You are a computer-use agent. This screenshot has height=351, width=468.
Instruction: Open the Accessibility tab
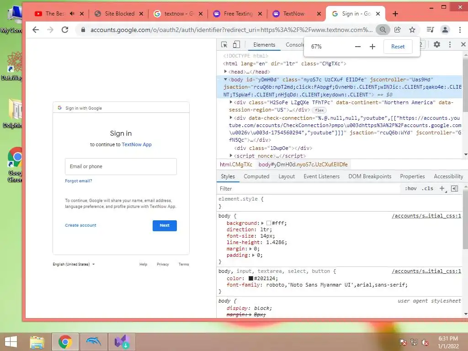(x=448, y=176)
